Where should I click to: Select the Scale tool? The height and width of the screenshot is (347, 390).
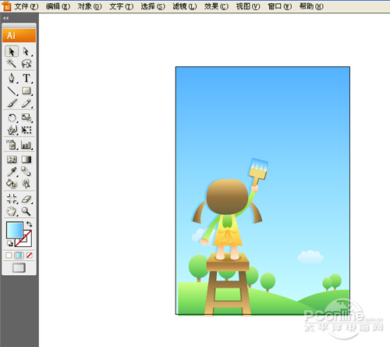click(27, 118)
